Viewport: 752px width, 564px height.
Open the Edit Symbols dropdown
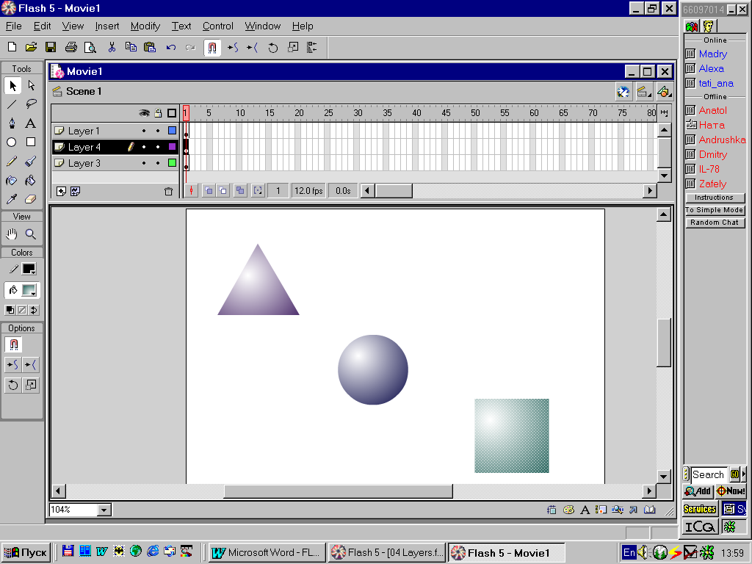[664, 92]
